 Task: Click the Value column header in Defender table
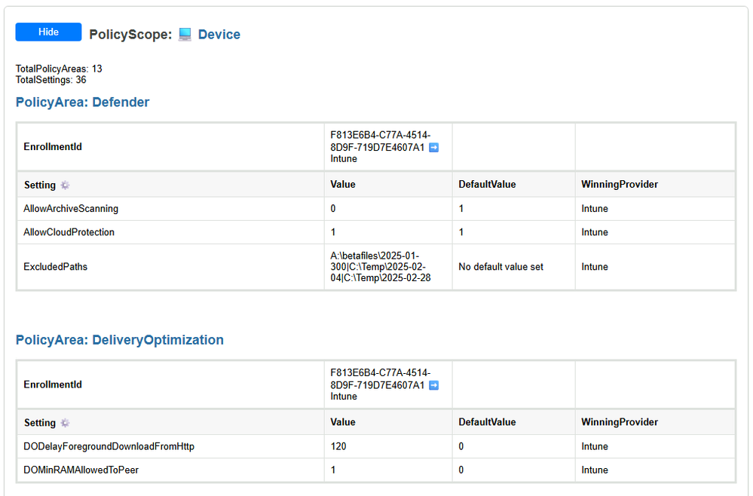tap(343, 185)
